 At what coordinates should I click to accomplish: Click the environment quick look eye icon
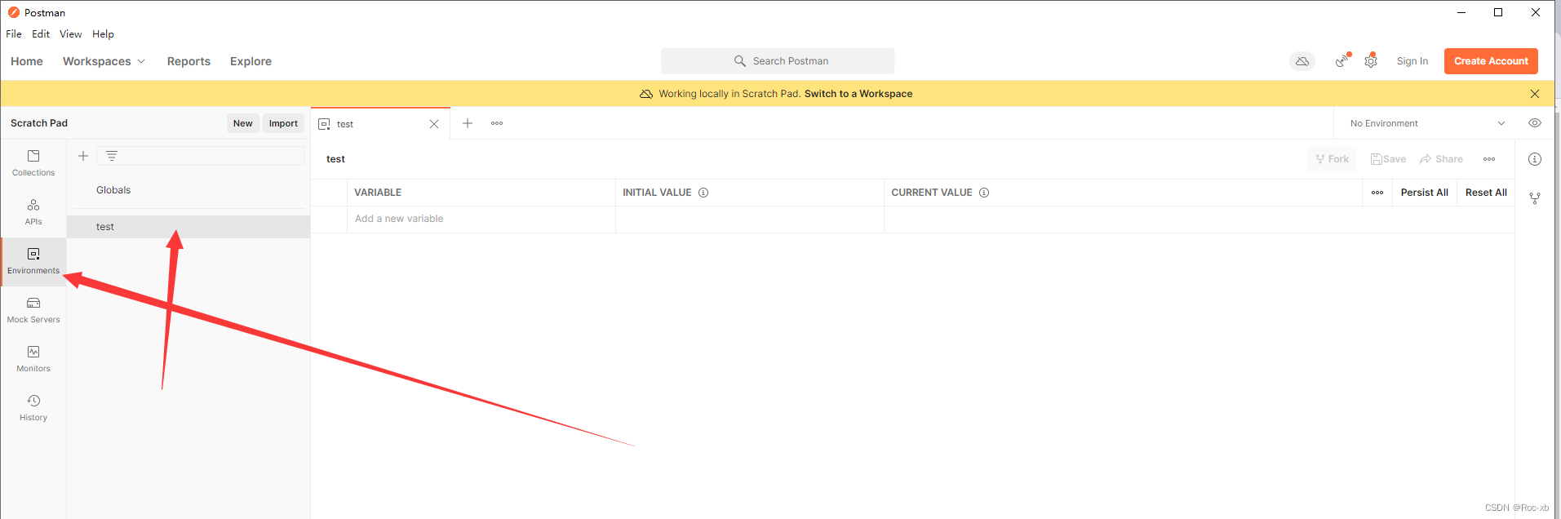(x=1535, y=123)
